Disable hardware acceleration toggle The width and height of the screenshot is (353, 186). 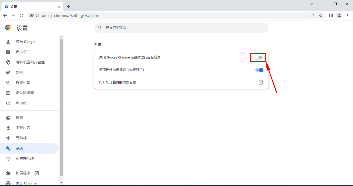[259, 70]
